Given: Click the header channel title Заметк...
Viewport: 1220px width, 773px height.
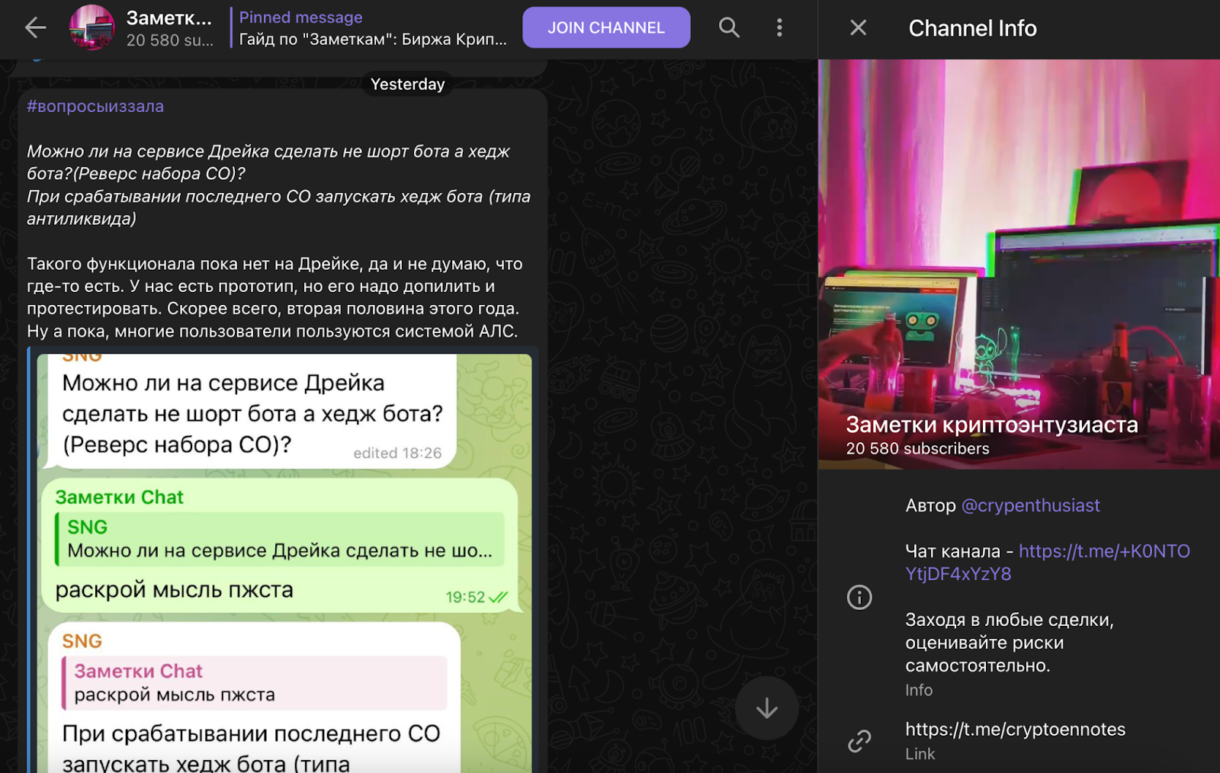Looking at the screenshot, I should pyautogui.click(x=169, y=18).
